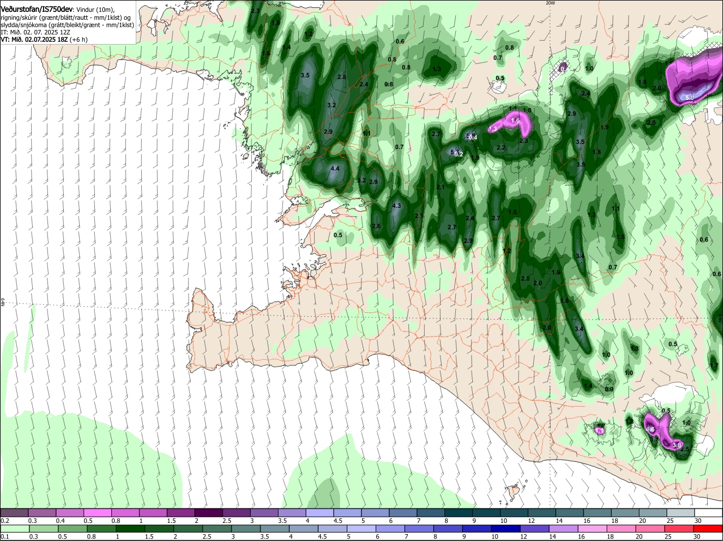Click the light purple 14 swatch in lower legend
The height and width of the screenshot is (541, 723).
click(565, 529)
